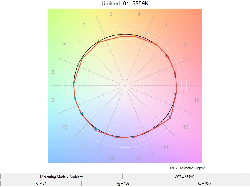Click hue bin label 14
Viewport: 250px width, 187px height.
pyautogui.click(x=166, y=147)
